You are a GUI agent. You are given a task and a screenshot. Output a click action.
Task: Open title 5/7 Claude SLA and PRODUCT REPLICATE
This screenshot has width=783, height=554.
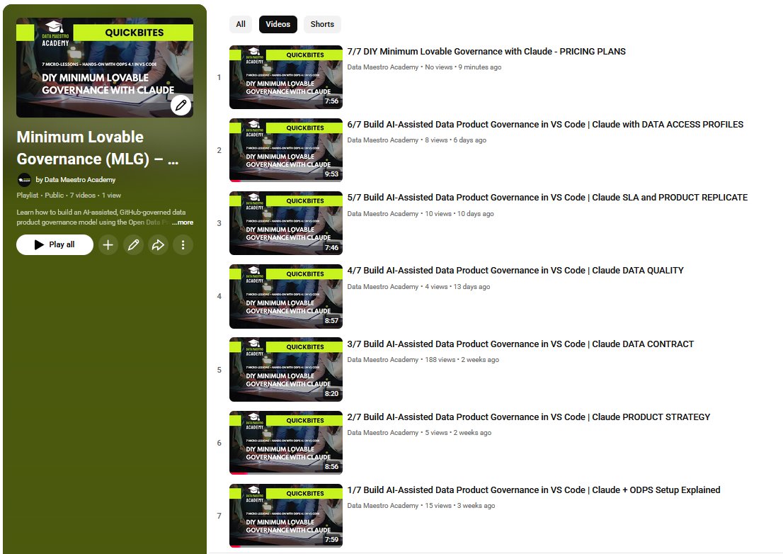click(547, 198)
